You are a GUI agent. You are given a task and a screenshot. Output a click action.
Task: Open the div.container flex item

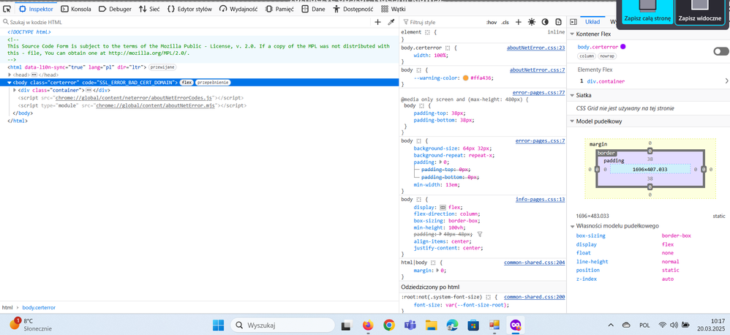click(x=605, y=81)
